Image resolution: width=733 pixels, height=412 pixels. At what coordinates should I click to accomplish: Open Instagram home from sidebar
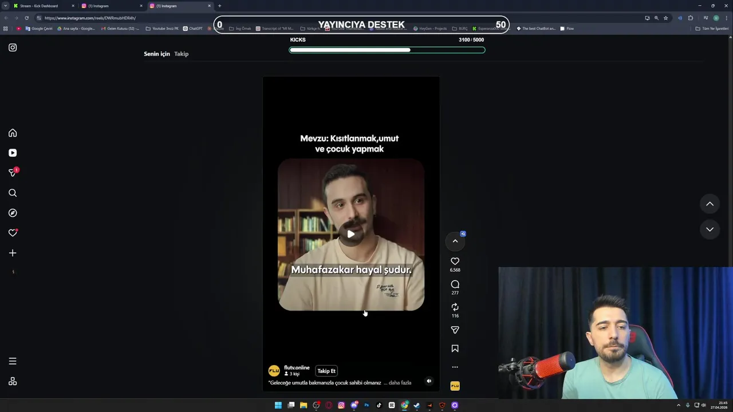(13, 133)
